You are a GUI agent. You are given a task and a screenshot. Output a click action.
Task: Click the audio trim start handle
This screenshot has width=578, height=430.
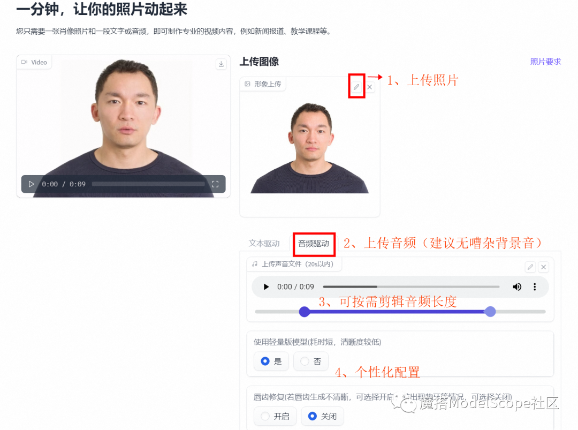305,312
